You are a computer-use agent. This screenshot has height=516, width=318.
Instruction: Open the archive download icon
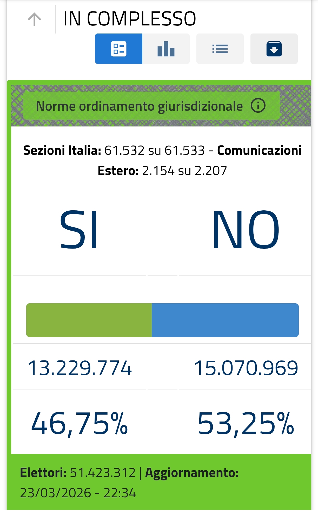coord(274,49)
